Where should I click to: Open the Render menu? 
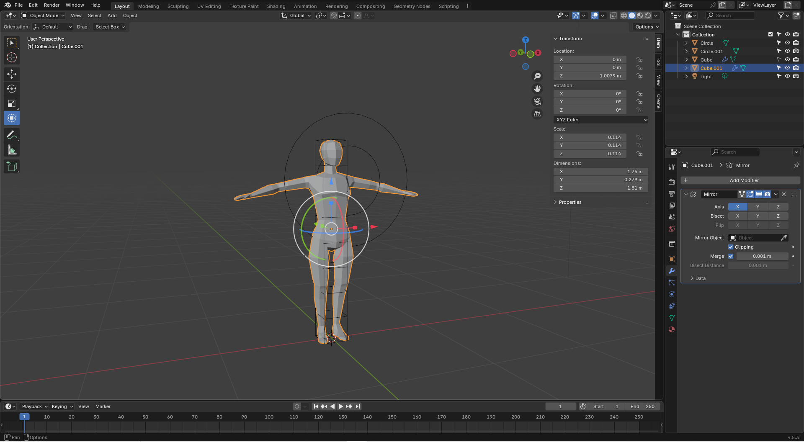point(52,5)
